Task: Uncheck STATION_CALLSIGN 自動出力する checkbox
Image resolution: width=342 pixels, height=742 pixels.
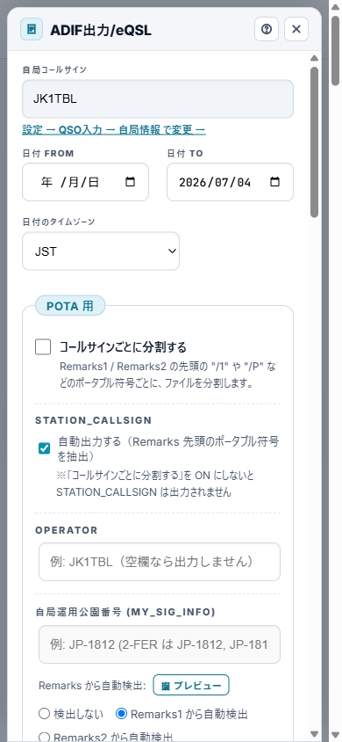Action: (x=45, y=448)
